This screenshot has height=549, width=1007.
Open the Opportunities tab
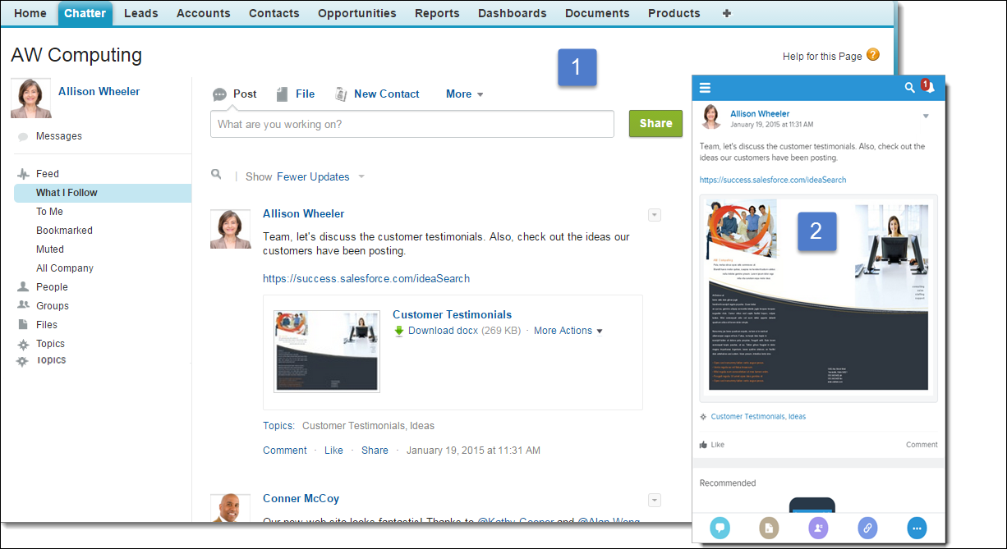(x=357, y=13)
